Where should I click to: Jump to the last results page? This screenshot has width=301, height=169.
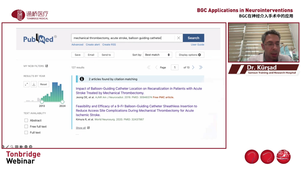pyautogui.click(x=201, y=67)
